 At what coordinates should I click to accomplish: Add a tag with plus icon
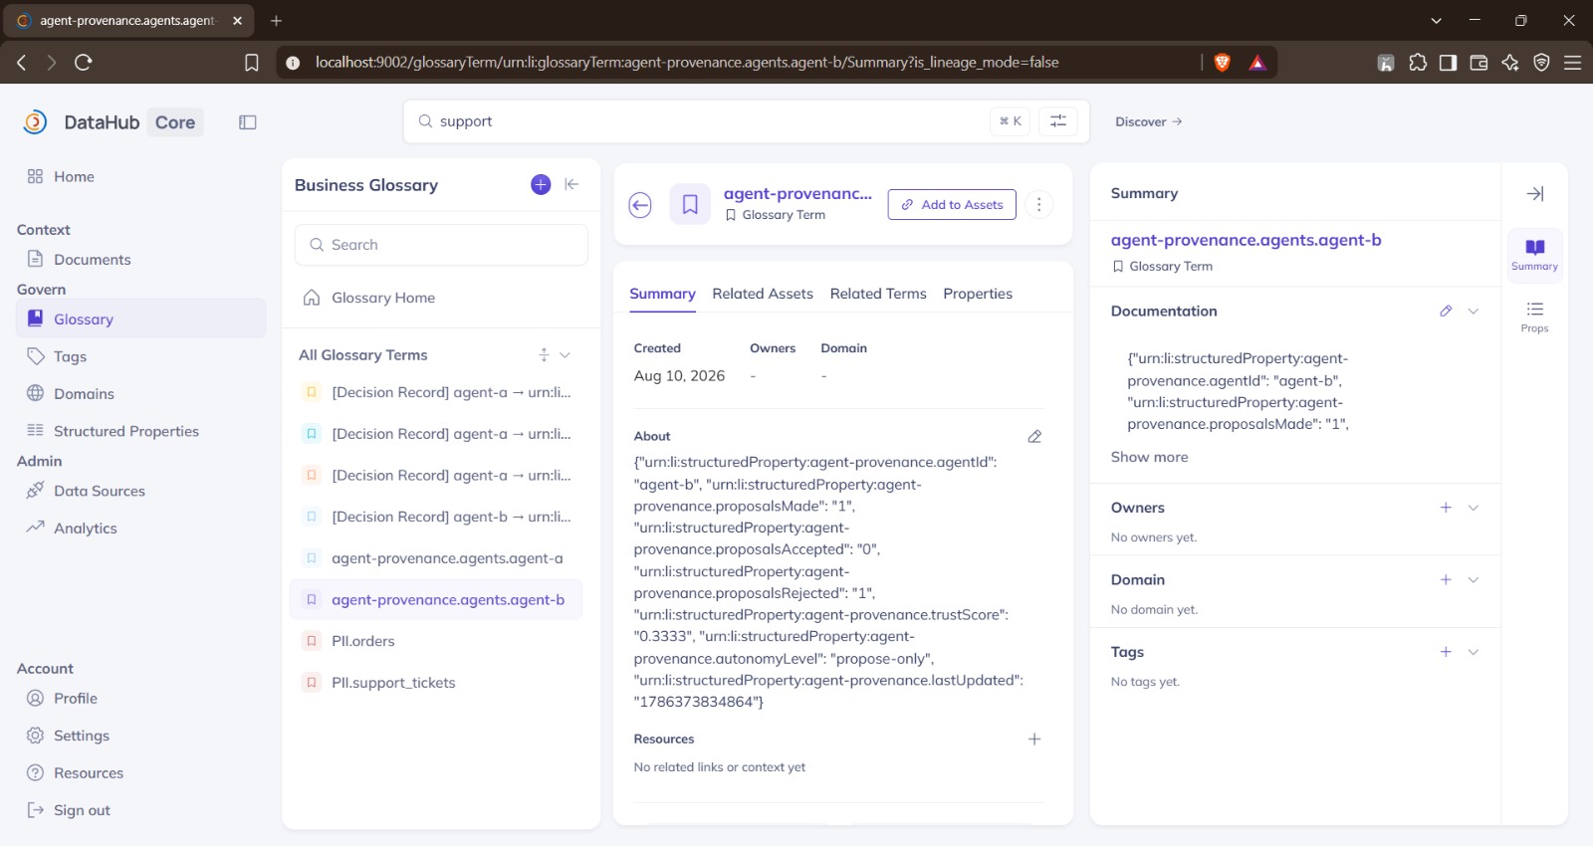1446,652
